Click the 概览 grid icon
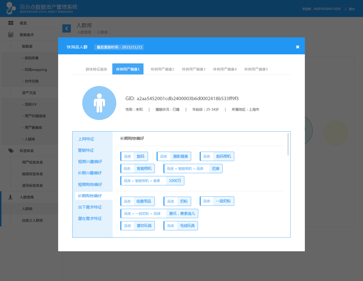This screenshot has height=281, width=363. tap(11, 23)
